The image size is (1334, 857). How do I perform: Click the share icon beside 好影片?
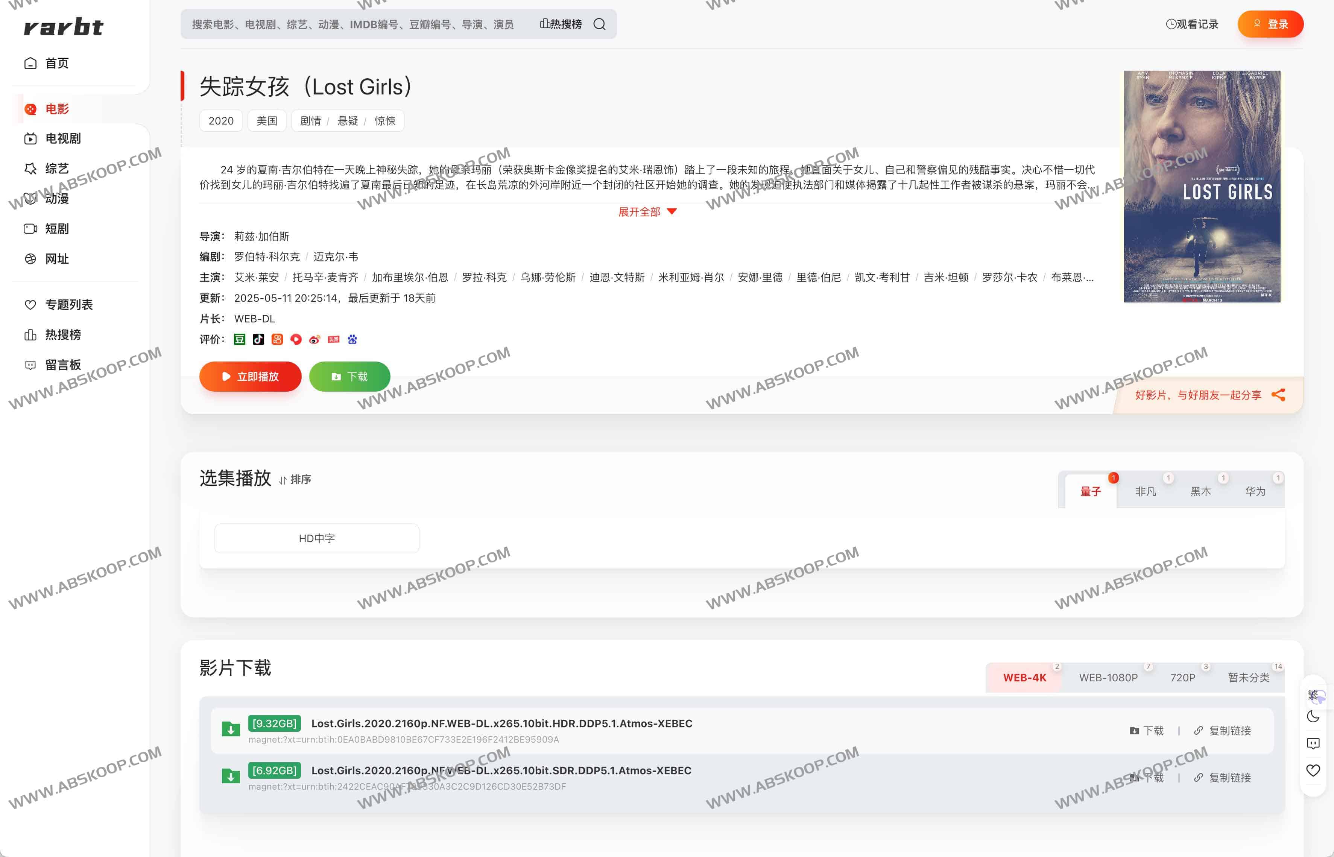[x=1278, y=395]
